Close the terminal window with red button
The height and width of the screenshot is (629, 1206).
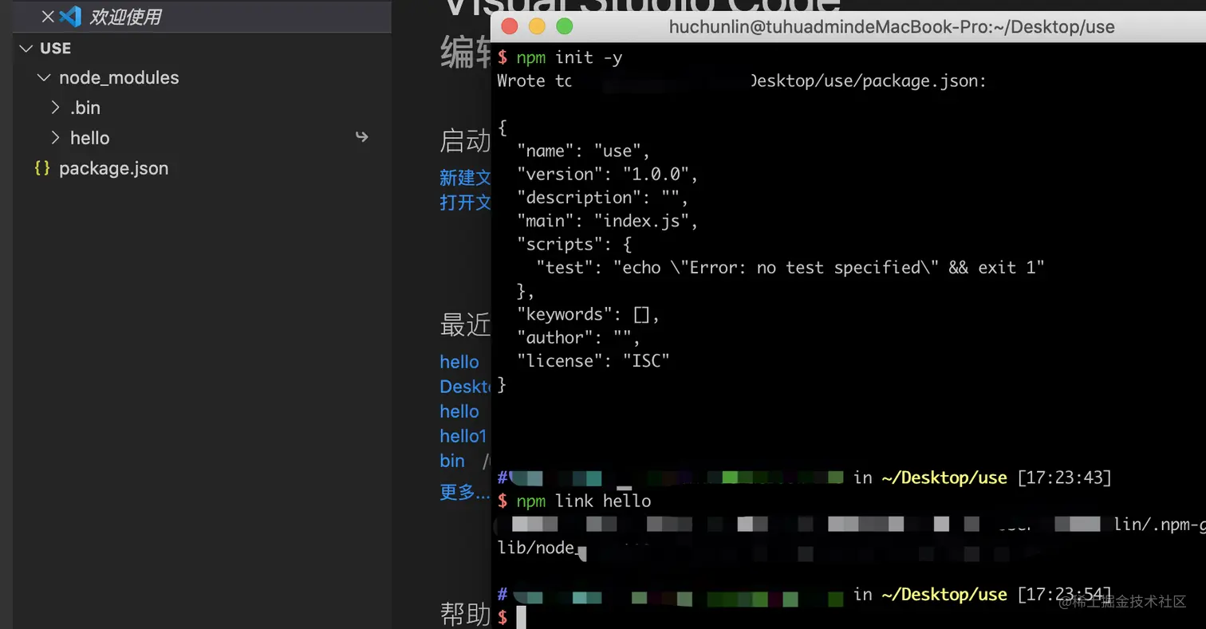point(509,26)
